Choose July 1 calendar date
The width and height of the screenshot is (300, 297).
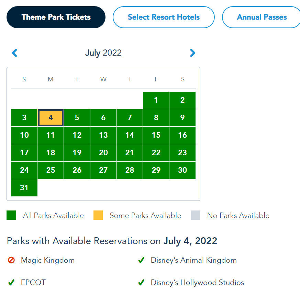156,100
